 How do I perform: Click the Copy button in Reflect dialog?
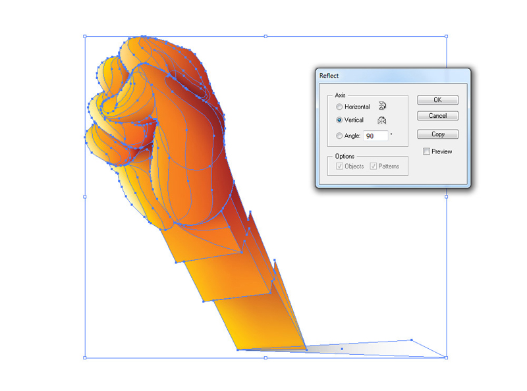click(437, 134)
